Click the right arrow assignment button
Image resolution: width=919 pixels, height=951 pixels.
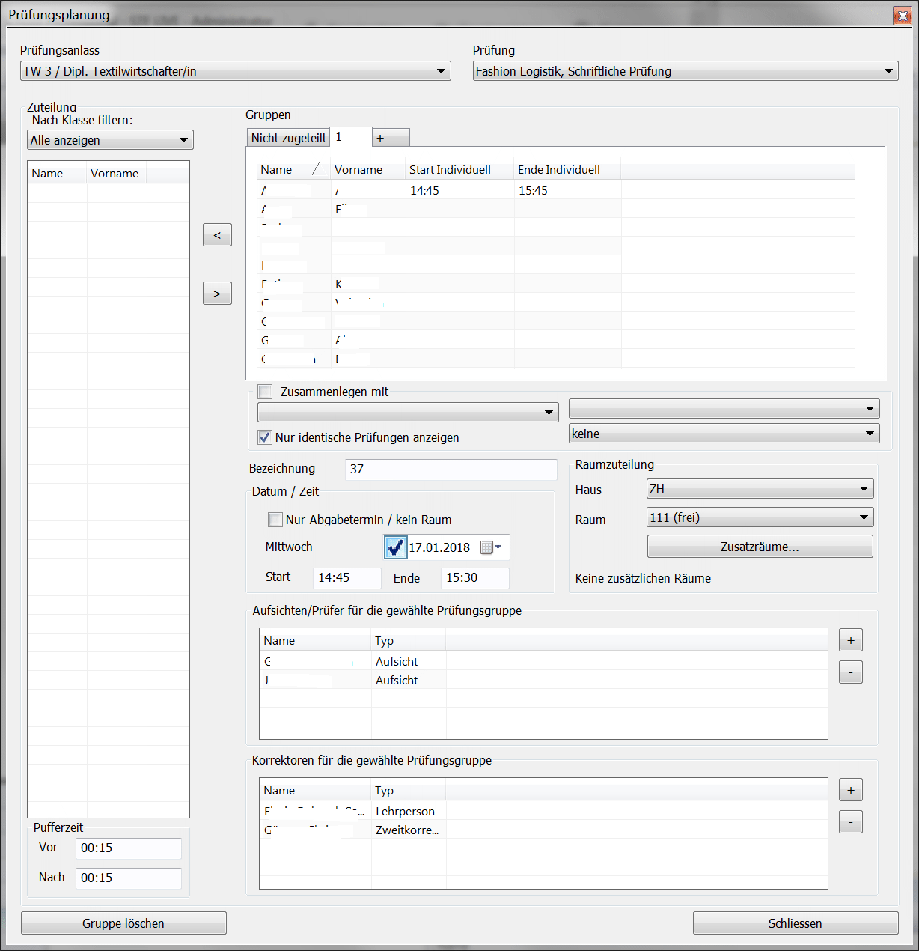(x=217, y=294)
